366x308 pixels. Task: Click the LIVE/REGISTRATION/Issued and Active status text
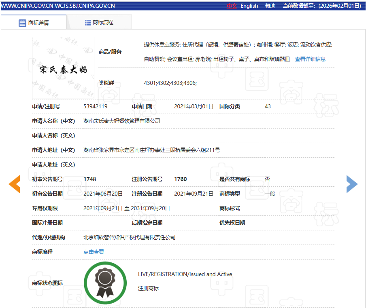tap(185, 274)
